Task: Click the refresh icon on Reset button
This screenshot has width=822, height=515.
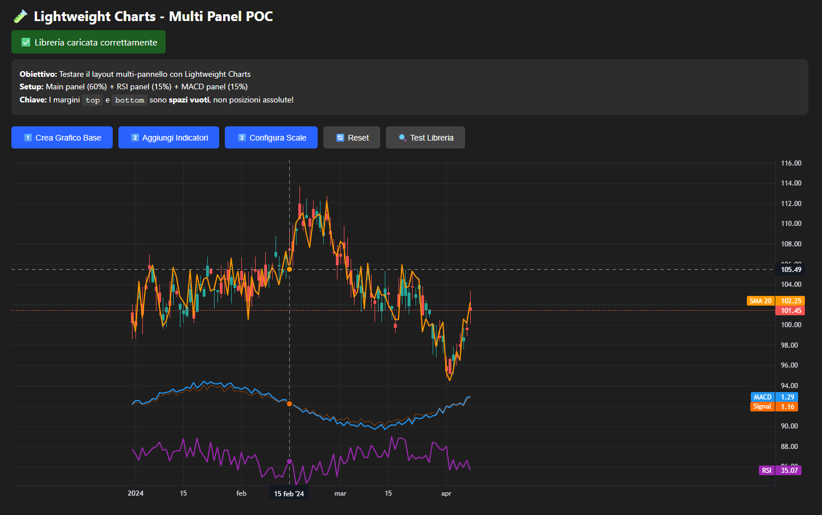Action: coord(340,138)
